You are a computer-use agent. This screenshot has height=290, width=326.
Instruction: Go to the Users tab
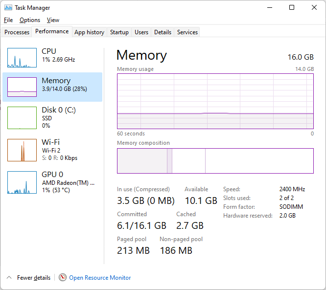141,32
